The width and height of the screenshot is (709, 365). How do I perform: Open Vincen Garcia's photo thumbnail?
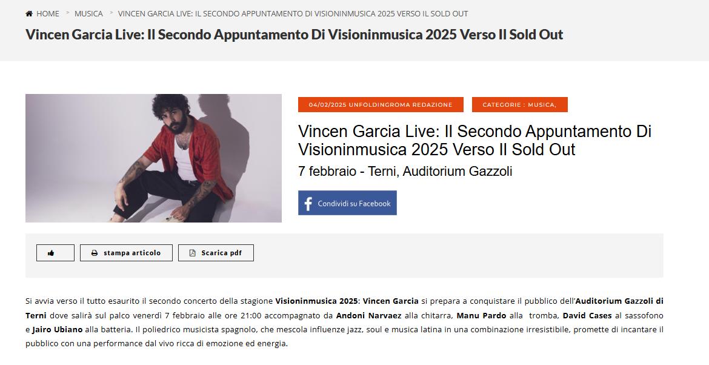pyautogui.click(x=154, y=158)
